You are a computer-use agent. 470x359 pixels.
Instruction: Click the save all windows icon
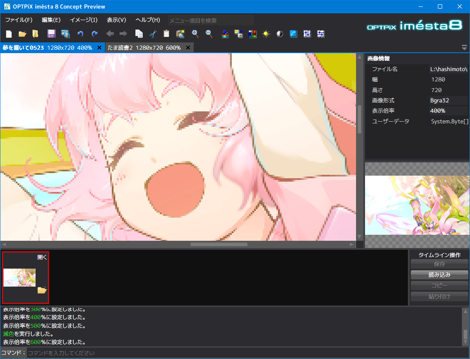[66, 34]
